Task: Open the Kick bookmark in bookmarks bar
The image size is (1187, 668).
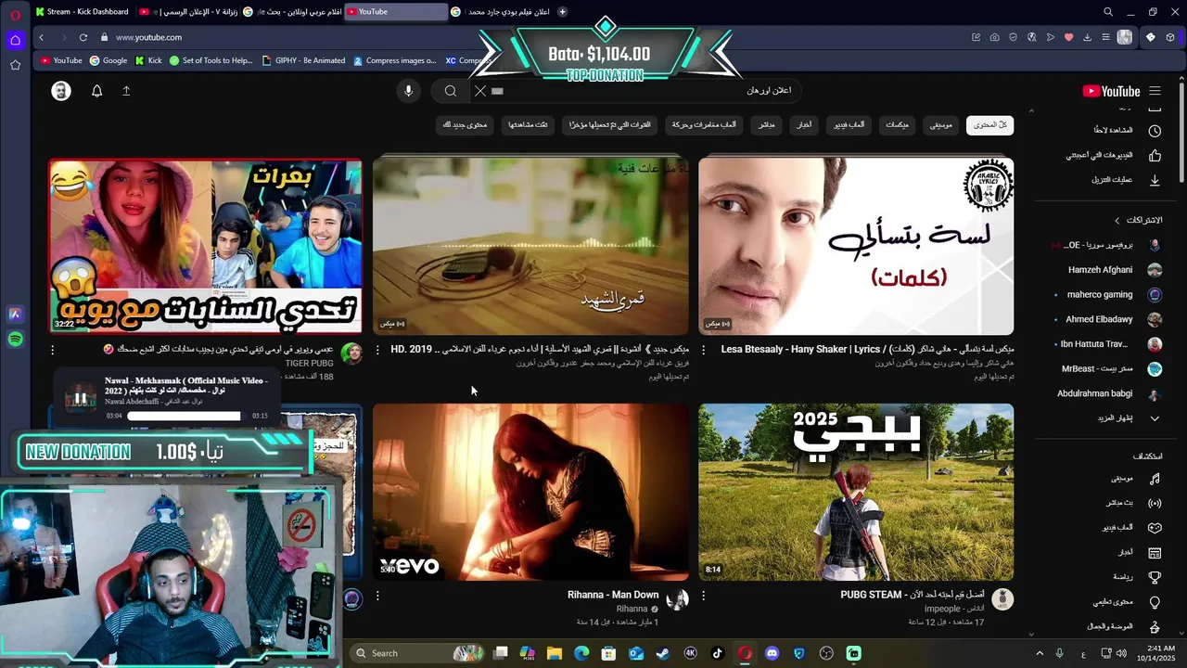Action: [x=148, y=60]
